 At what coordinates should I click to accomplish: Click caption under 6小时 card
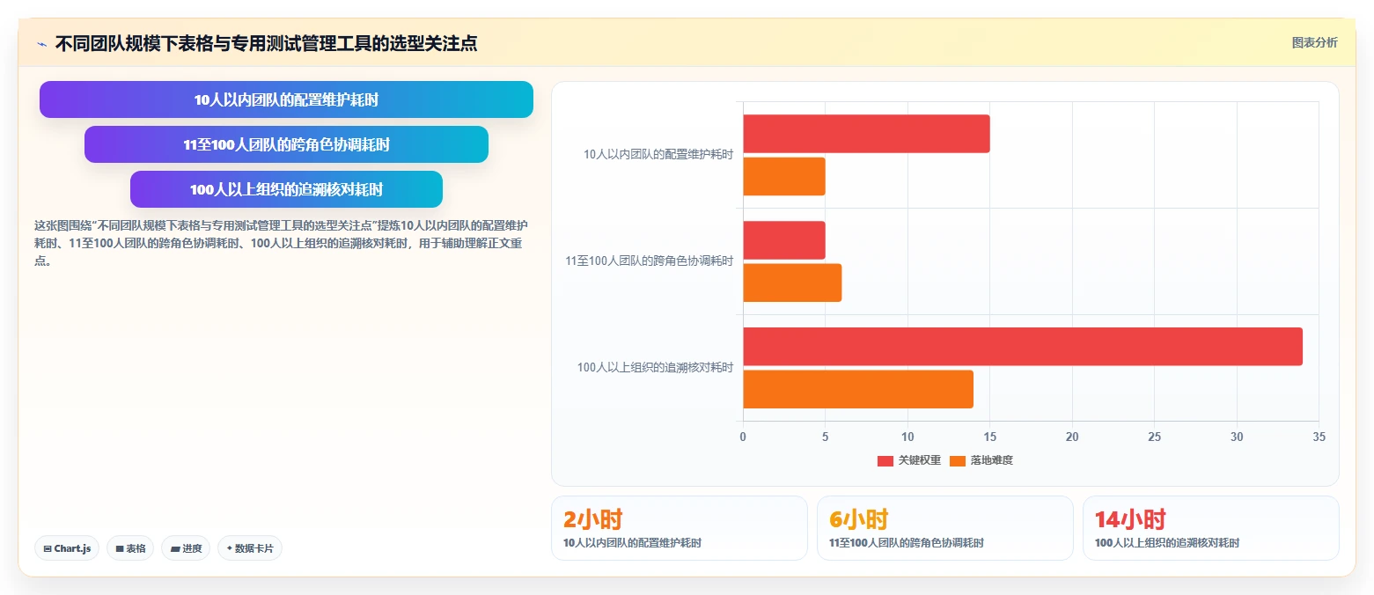tap(907, 544)
